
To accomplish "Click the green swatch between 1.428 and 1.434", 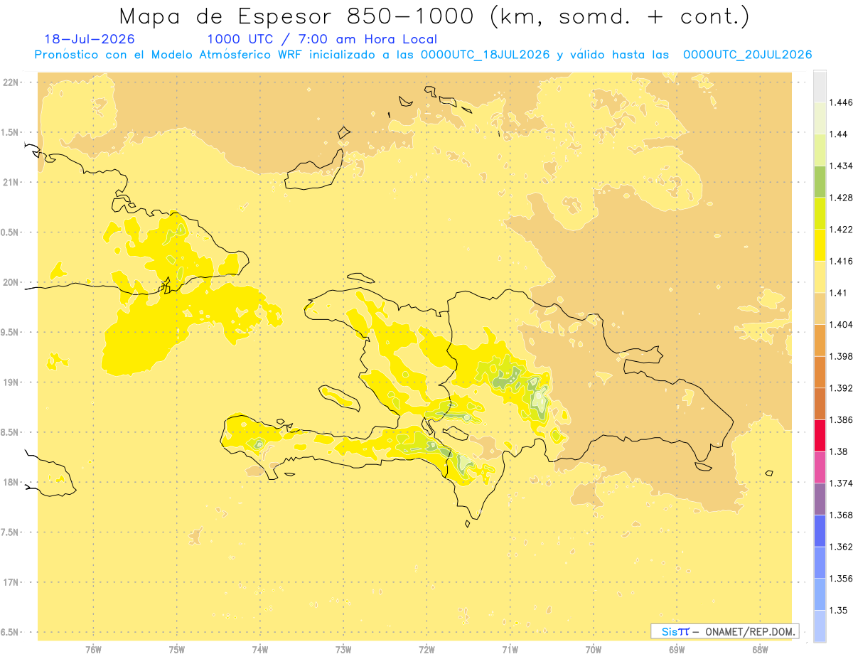I will (820, 181).
